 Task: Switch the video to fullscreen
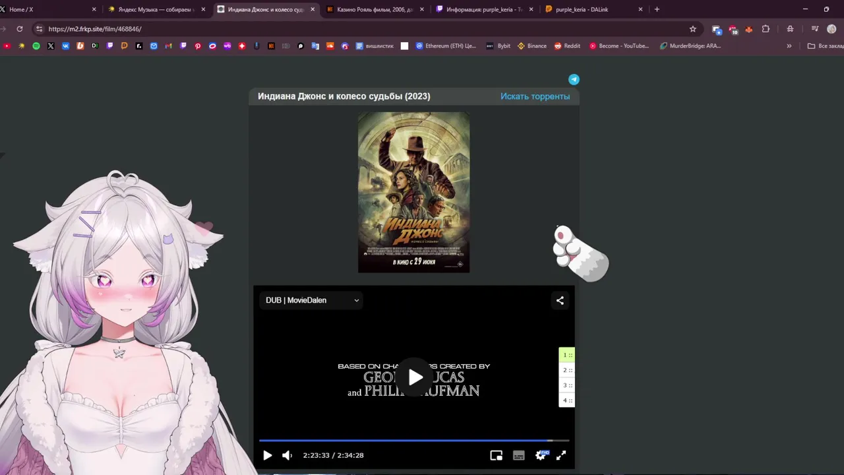point(561,455)
